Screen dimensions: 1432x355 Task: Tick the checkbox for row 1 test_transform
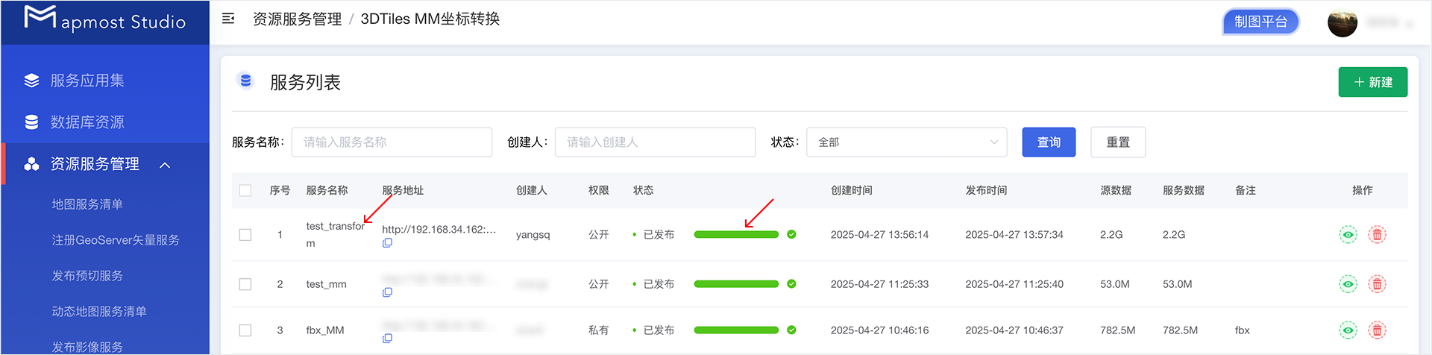coord(245,235)
